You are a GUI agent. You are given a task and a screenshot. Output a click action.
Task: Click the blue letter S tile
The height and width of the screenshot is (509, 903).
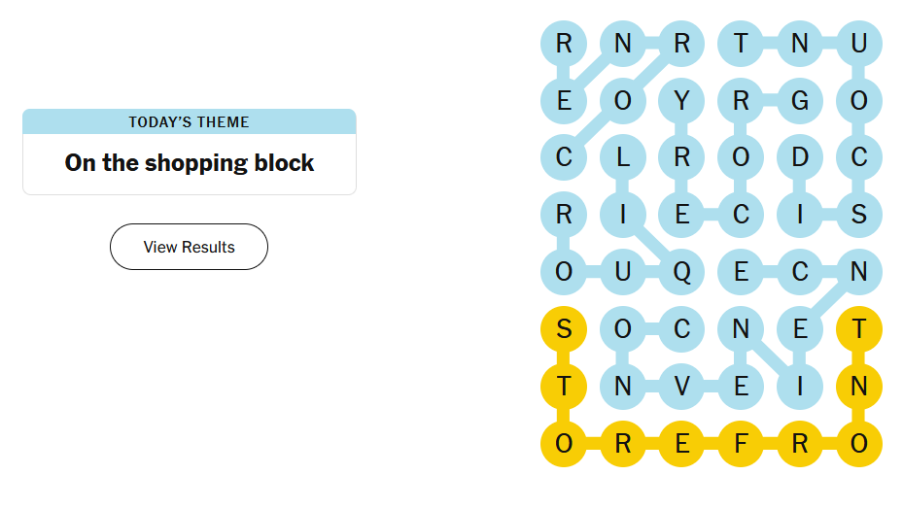(x=858, y=215)
